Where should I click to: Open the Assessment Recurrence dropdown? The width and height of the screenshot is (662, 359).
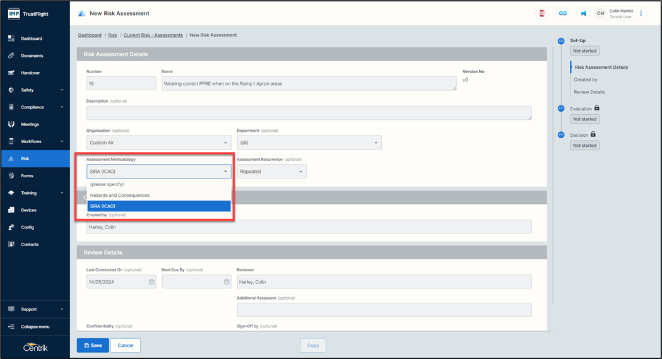[271, 172]
